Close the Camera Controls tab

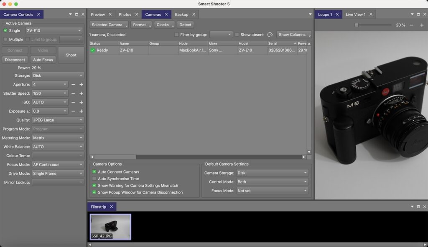point(38,15)
